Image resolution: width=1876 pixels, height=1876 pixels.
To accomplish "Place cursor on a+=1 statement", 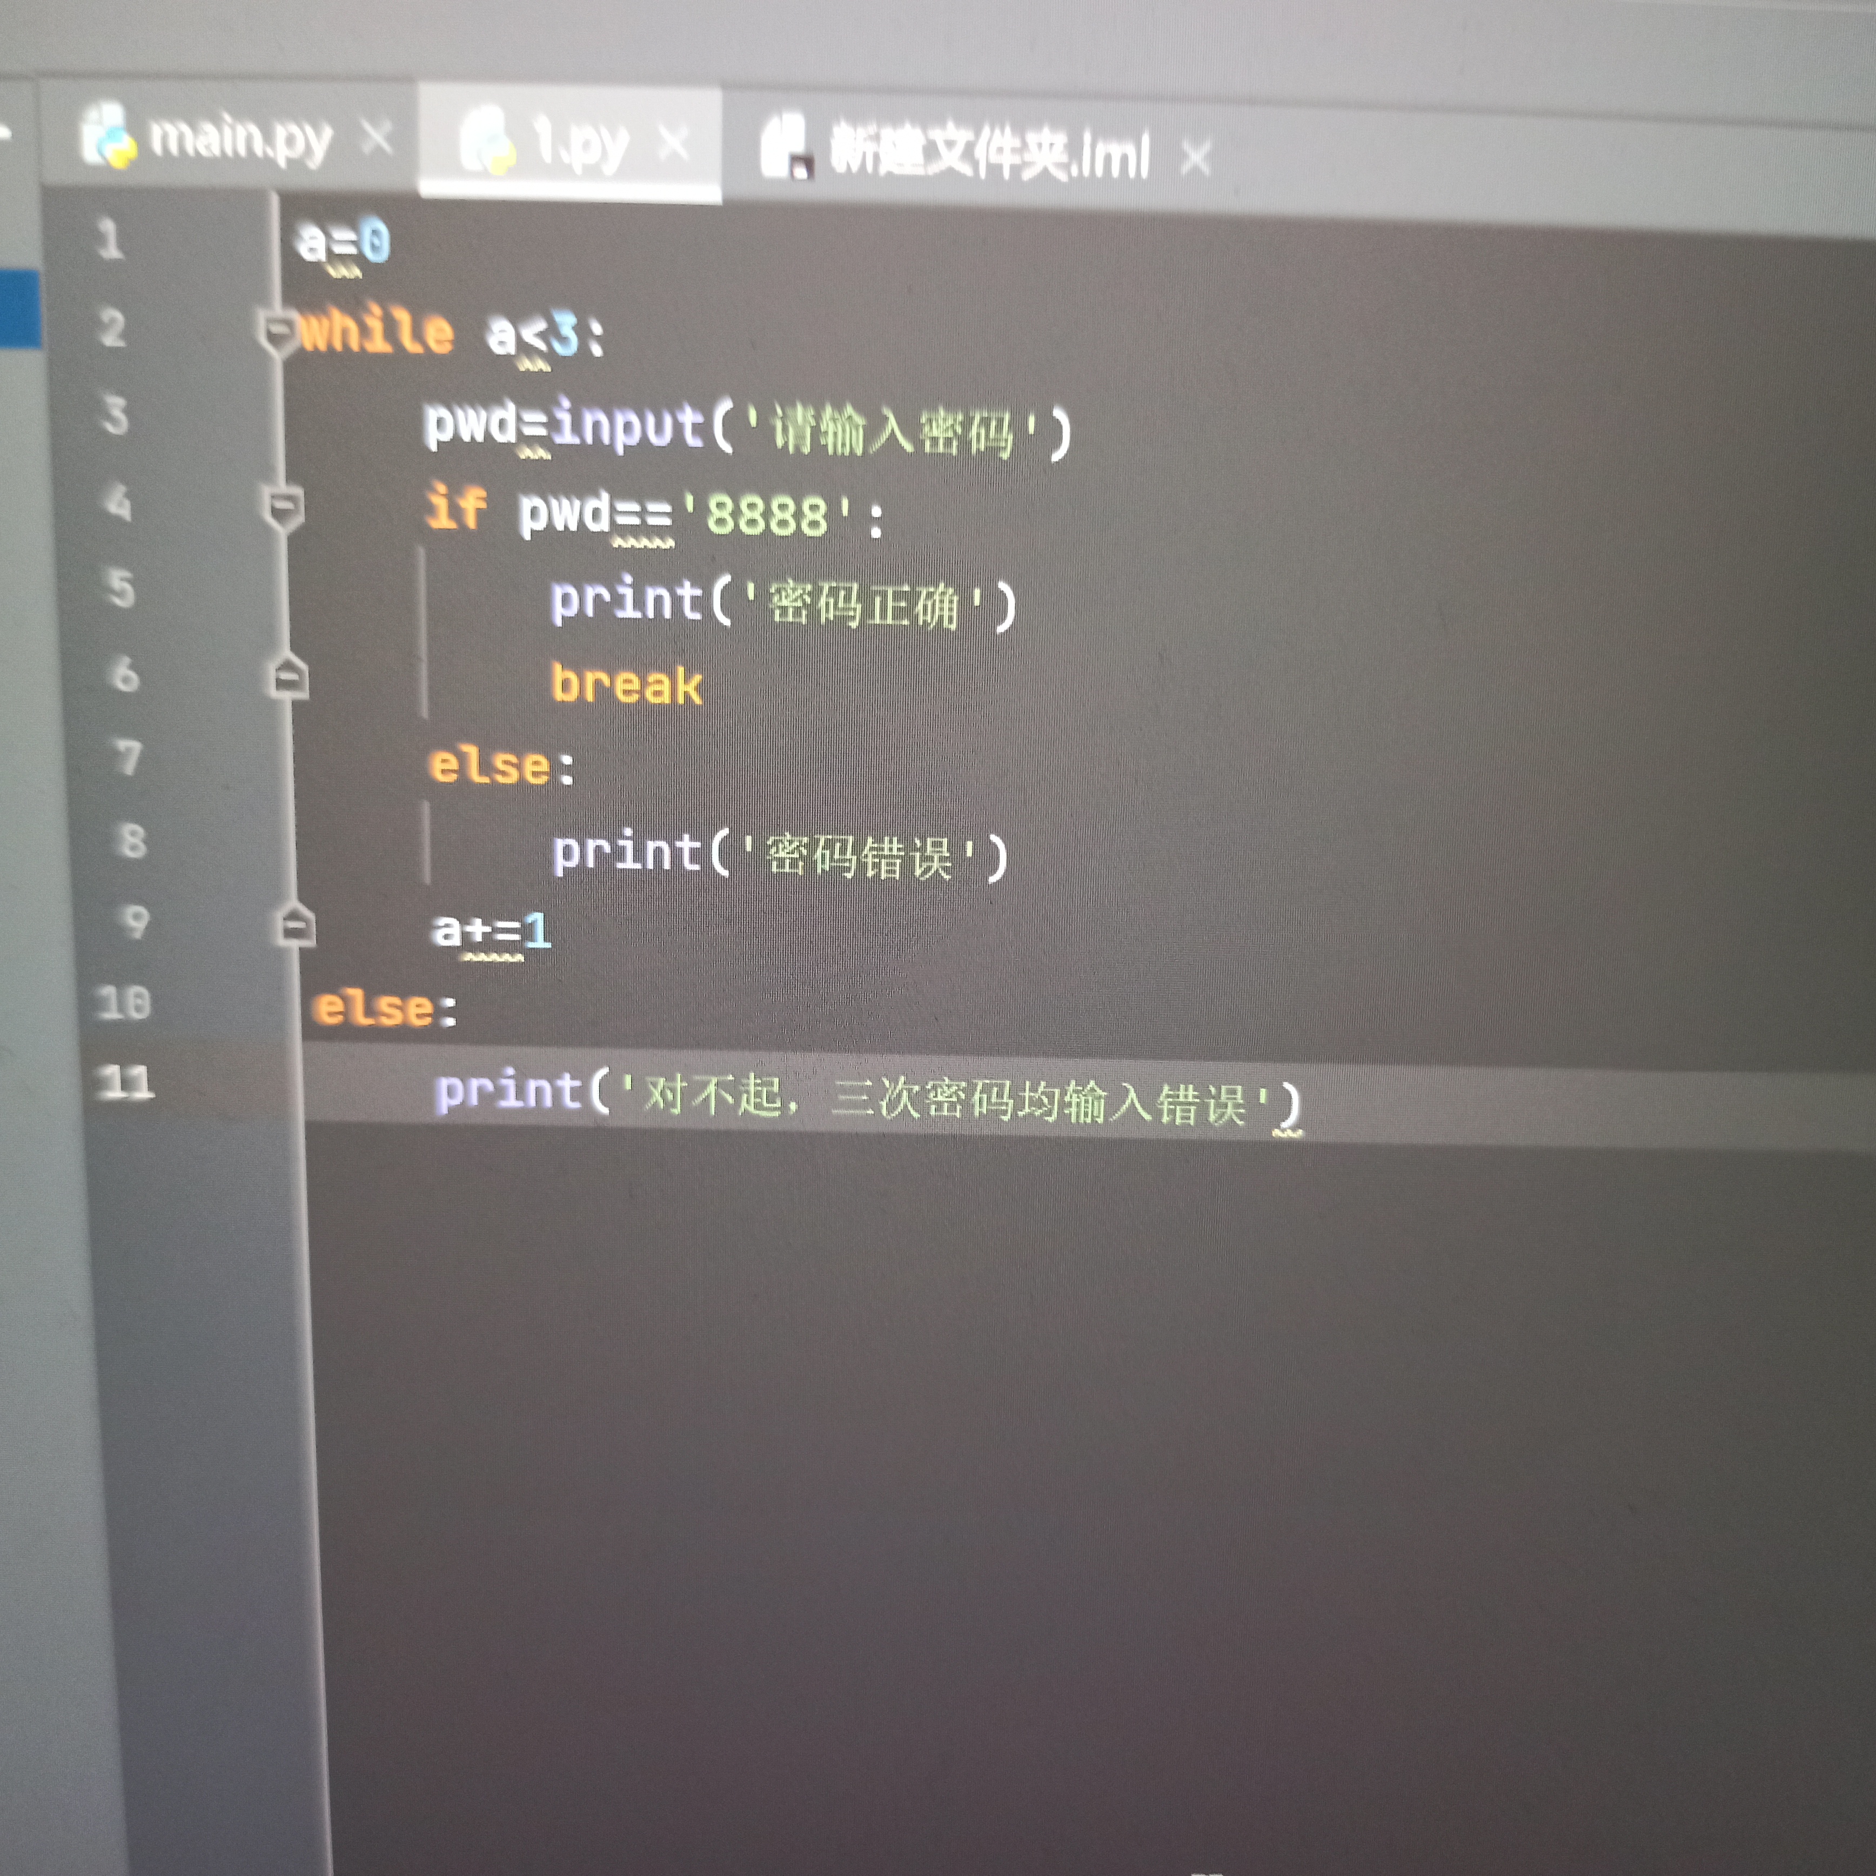I will [x=491, y=931].
